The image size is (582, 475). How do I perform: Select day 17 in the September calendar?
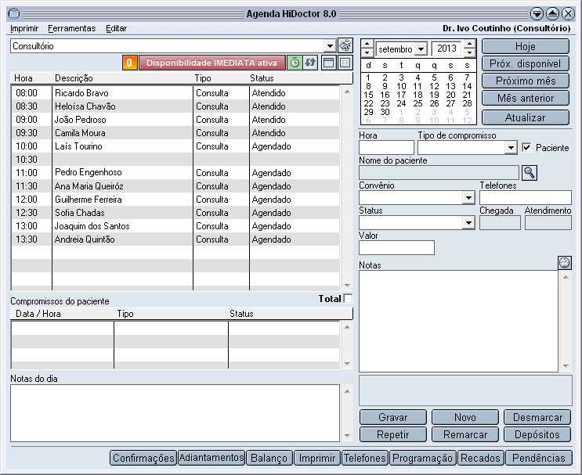(401, 95)
